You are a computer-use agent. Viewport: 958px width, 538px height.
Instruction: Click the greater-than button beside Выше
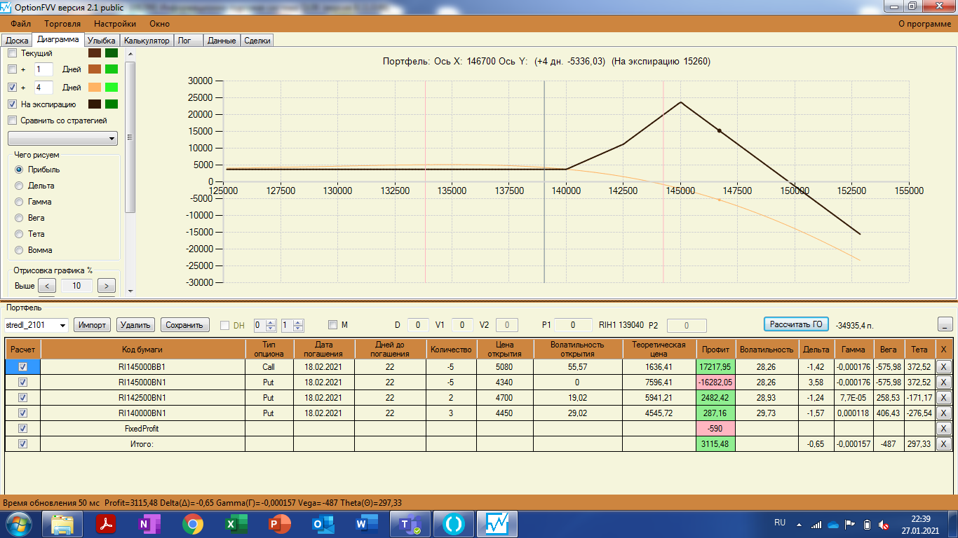(107, 286)
